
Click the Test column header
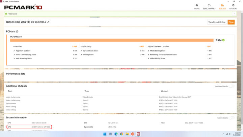coord(10,91)
